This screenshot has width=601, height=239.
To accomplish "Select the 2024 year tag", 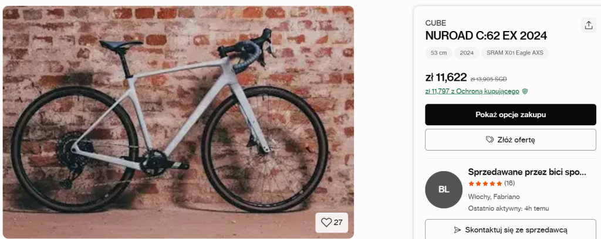I will (467, 53).
